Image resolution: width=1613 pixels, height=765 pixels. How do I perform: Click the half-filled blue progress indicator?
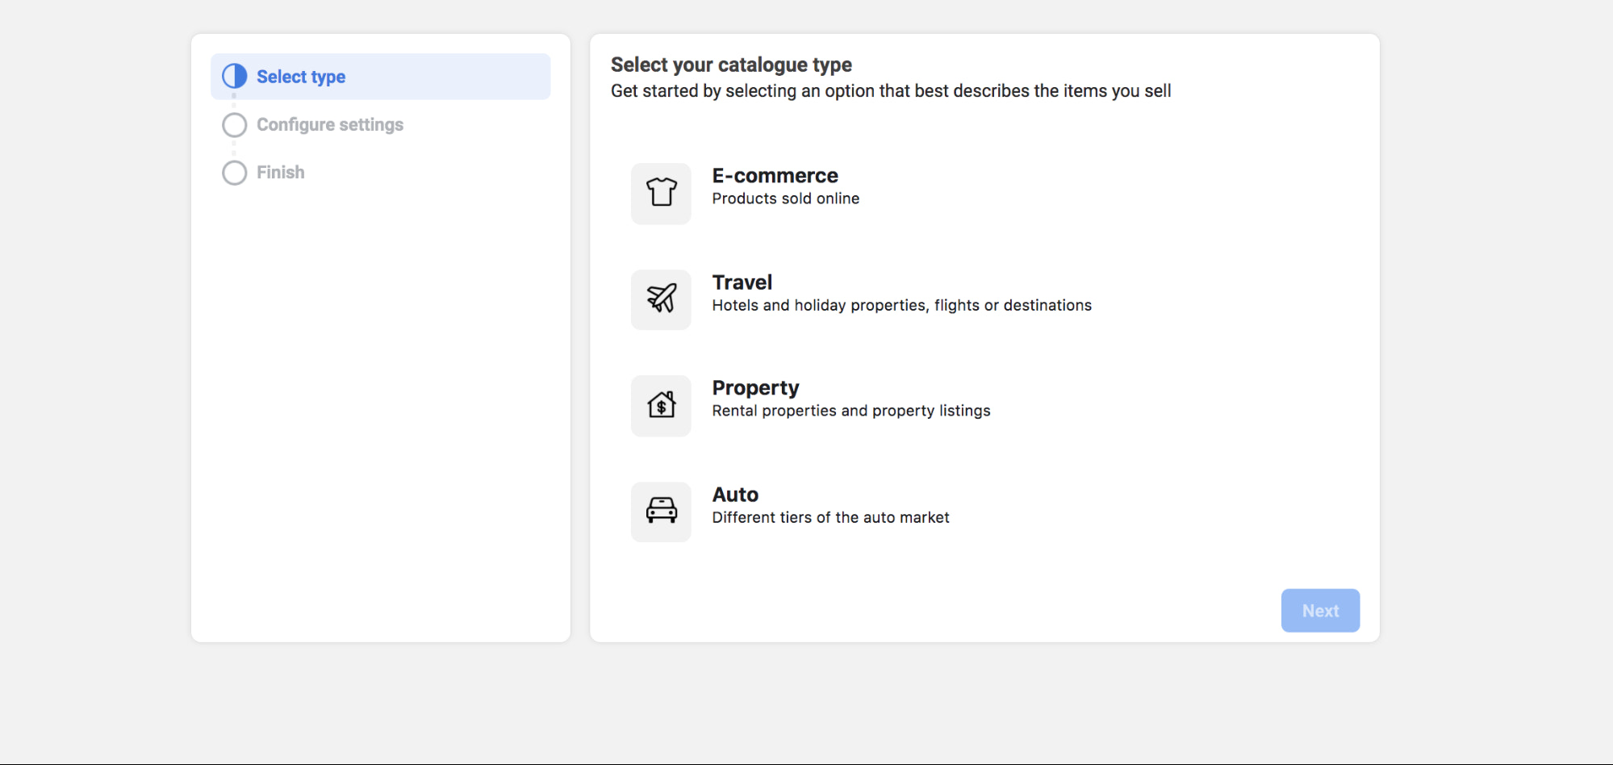point(234,76)
